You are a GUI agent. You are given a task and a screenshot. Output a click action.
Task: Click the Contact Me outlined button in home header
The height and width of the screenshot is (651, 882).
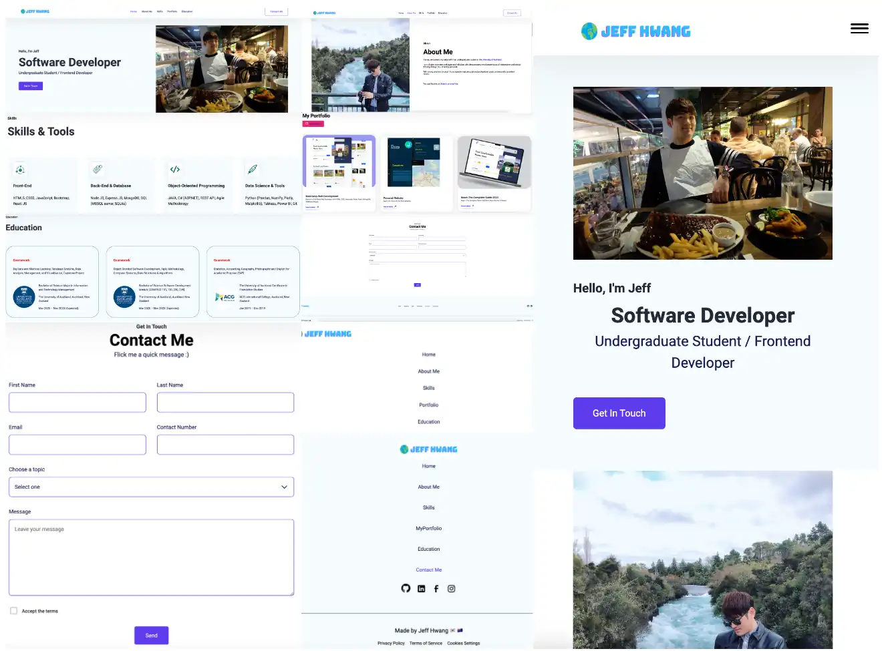tap(276, 11)
